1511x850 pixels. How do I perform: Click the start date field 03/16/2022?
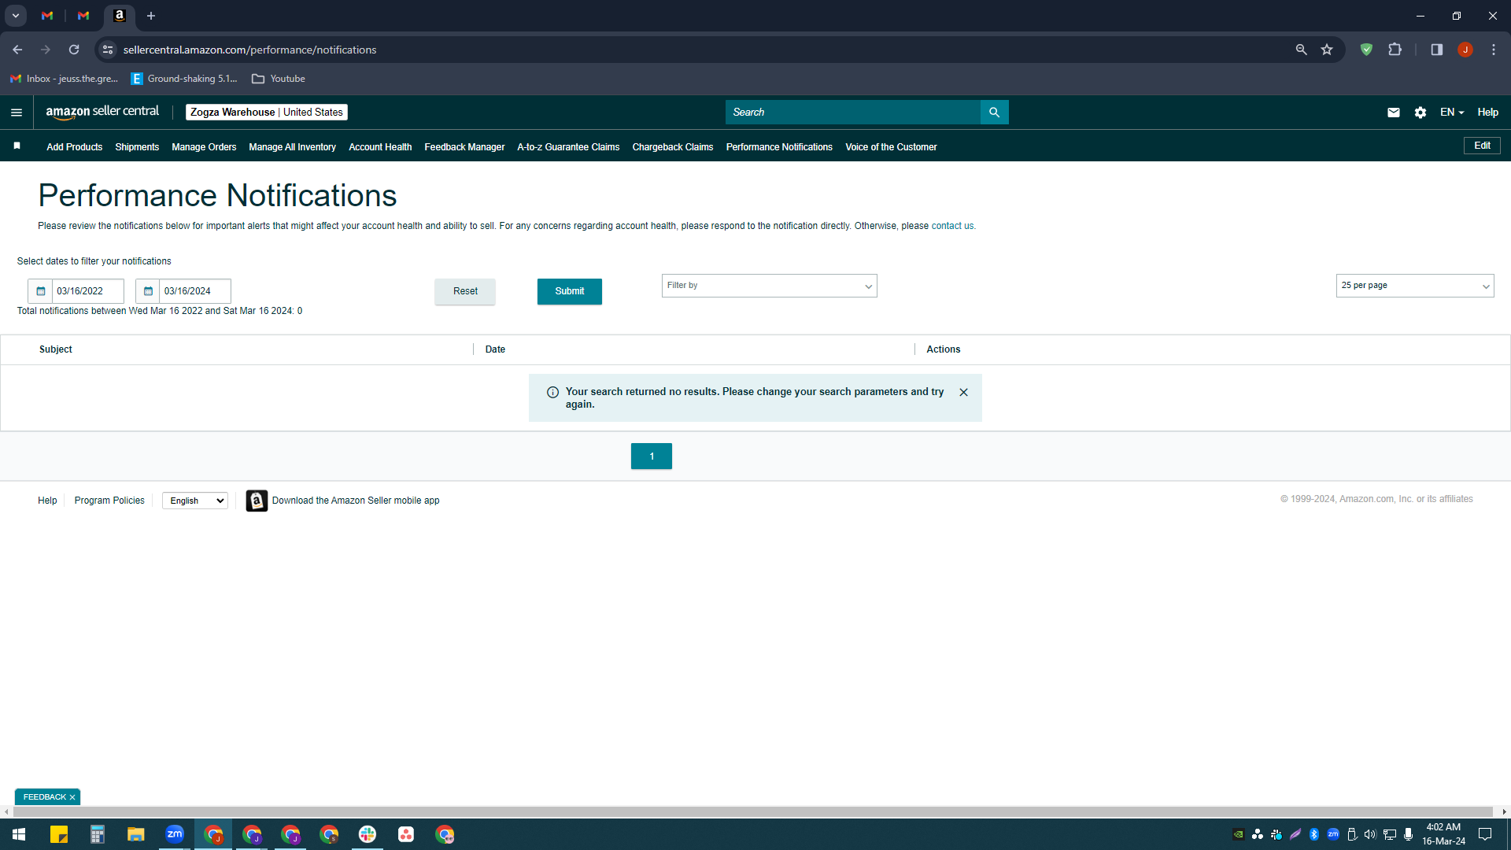tap(87, 291)
